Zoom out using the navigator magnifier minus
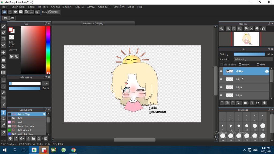This screenshot has width=274, height=154. (x=239, y=29)
